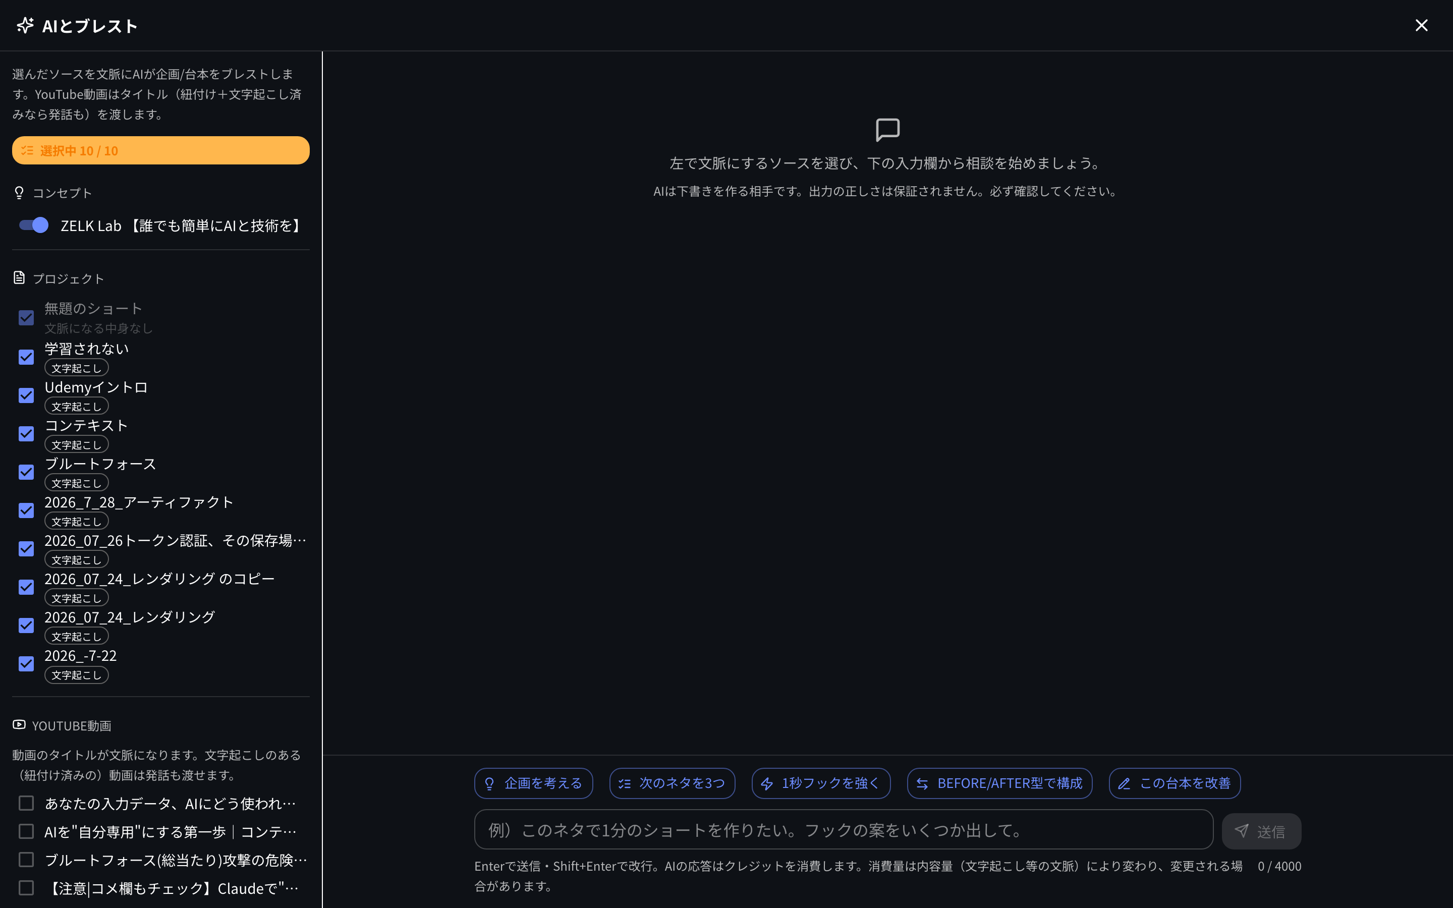Click the sparkle icon beside AIとブレスト title

(x=25, y=25)
